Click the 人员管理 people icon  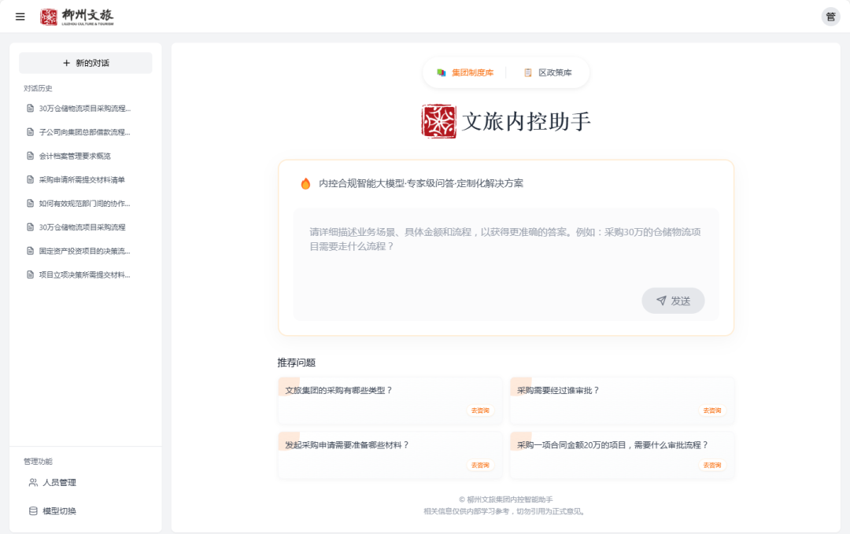[33, 482]
